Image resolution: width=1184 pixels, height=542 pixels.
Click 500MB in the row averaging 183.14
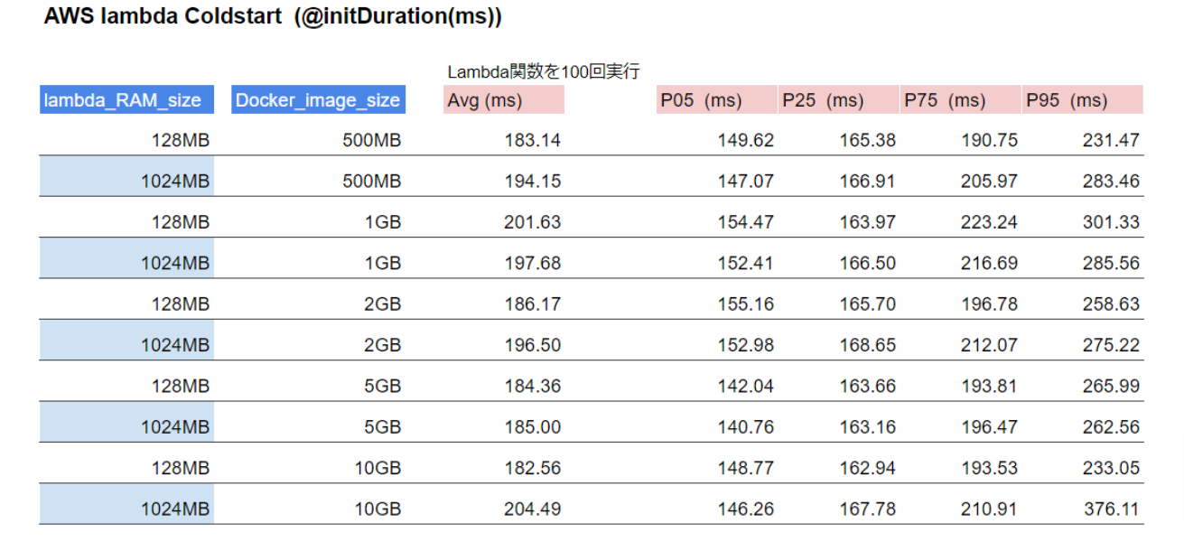coord(371,140)
